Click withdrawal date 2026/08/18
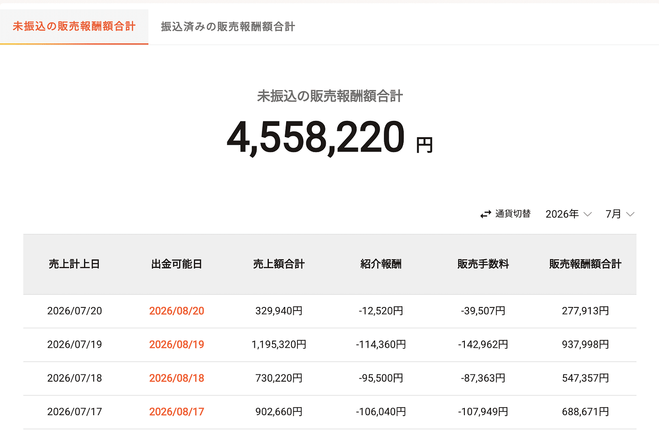Viewport: 659px width, 436px height. coord(177,378)
